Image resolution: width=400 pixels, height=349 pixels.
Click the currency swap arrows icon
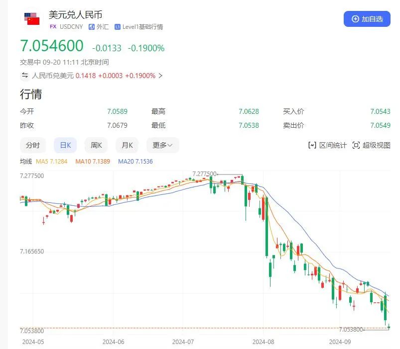pyautogui.click(x=24, y=76)
